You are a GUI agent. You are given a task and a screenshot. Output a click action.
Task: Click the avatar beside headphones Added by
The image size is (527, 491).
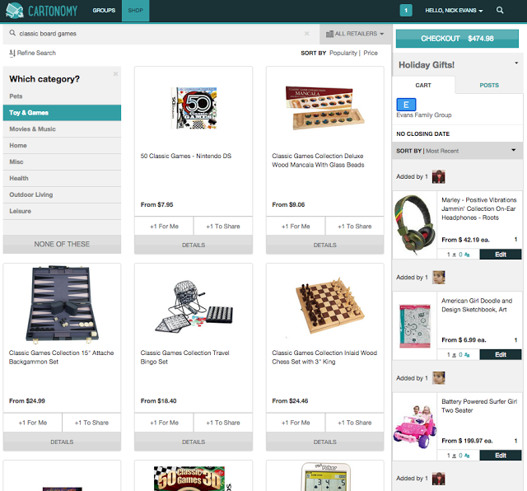click(x=438, y=177)
